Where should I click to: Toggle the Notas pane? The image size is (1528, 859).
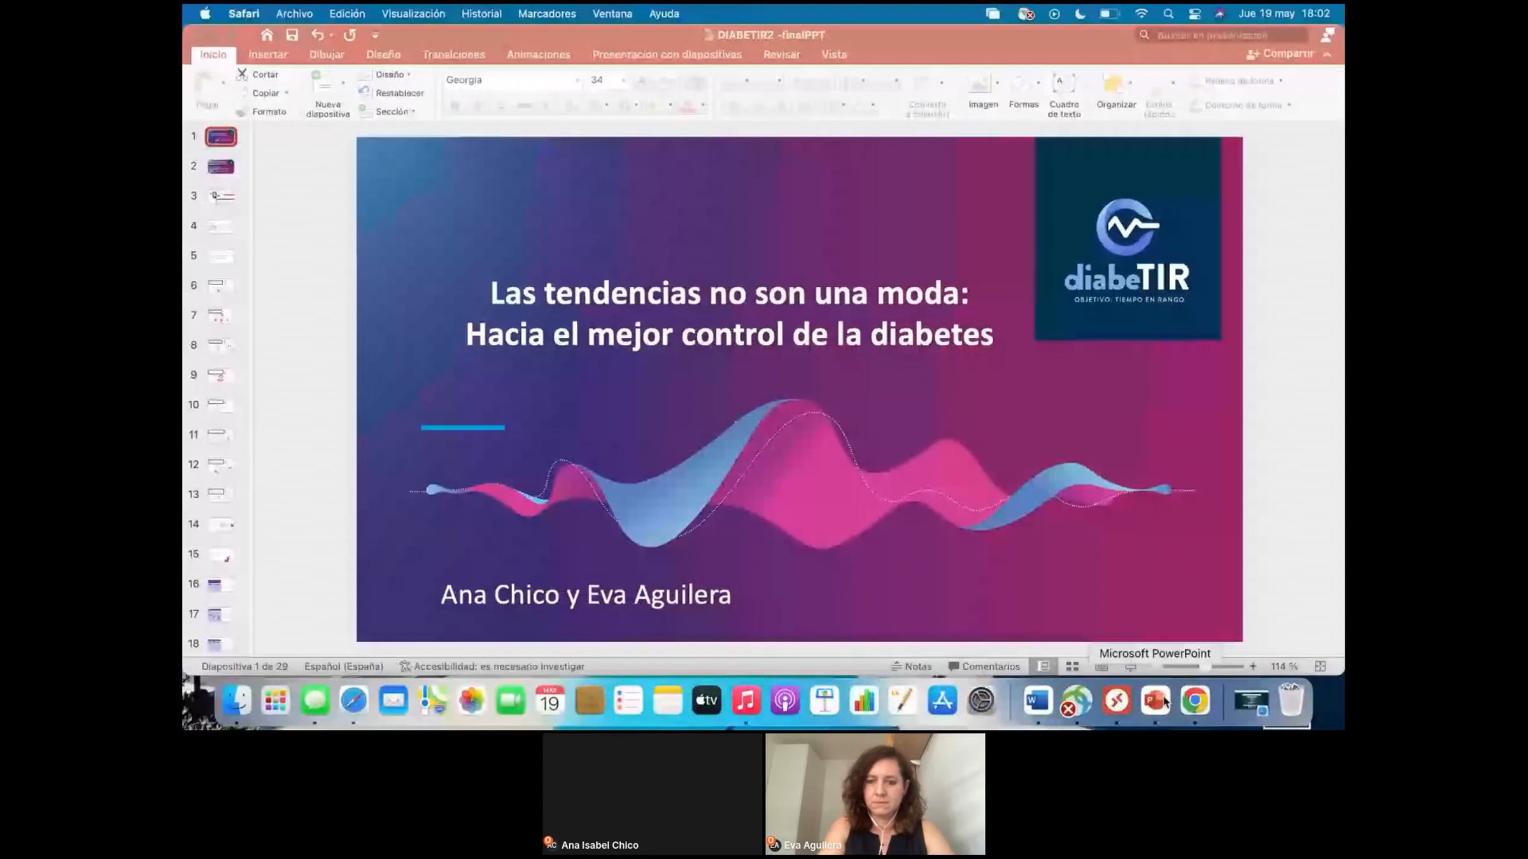tap(912, 666)
